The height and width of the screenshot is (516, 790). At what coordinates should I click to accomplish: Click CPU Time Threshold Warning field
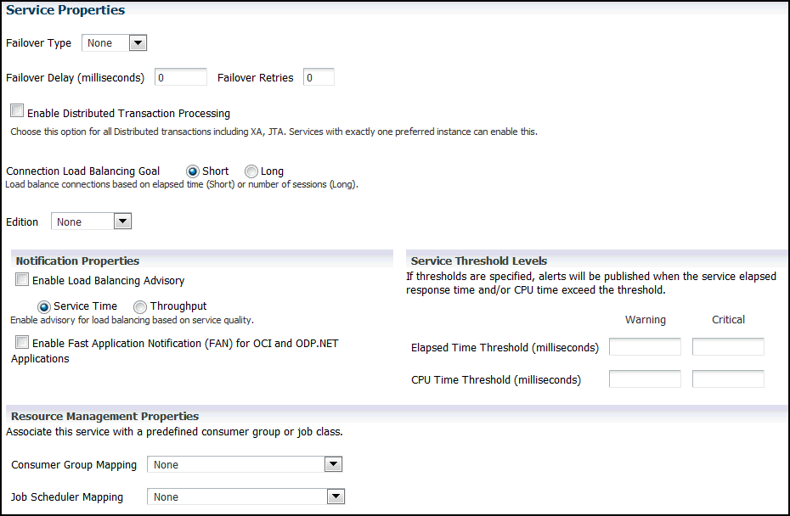coord(645,379)
